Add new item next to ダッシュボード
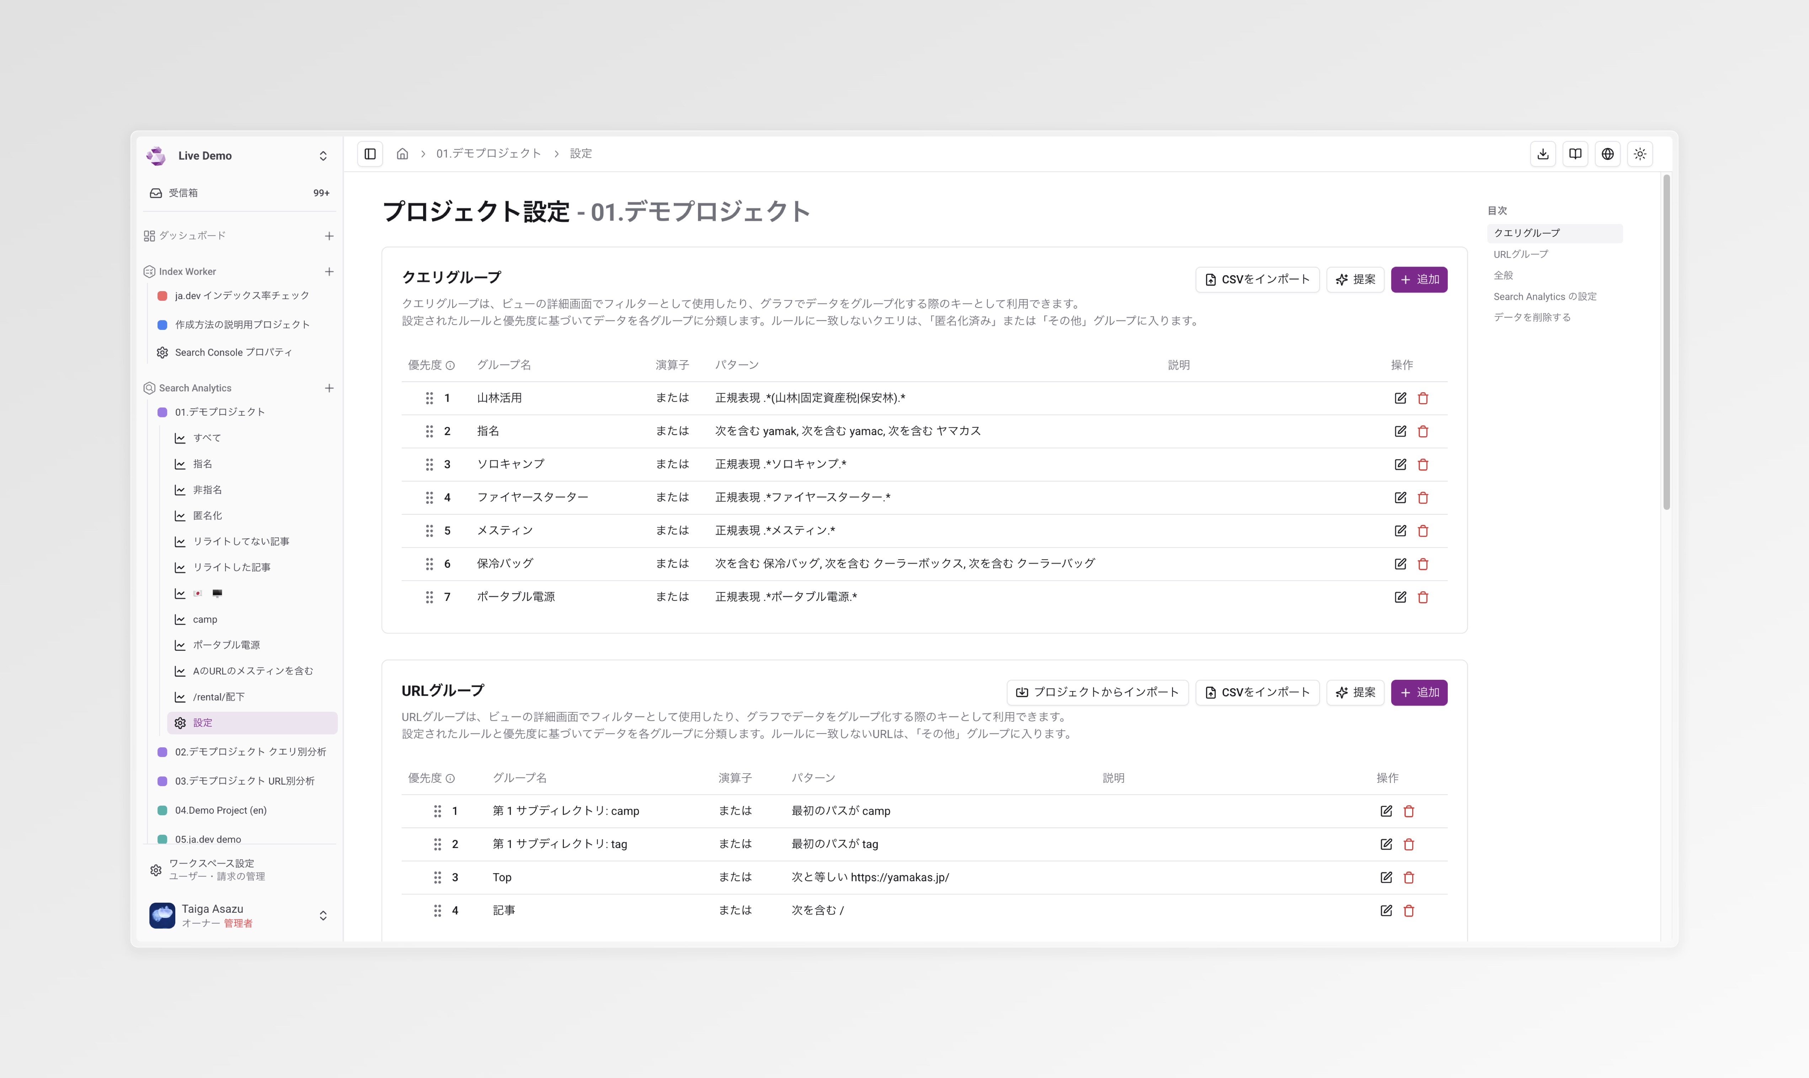The image size is (1809, 1078). [x=329, y=236]
